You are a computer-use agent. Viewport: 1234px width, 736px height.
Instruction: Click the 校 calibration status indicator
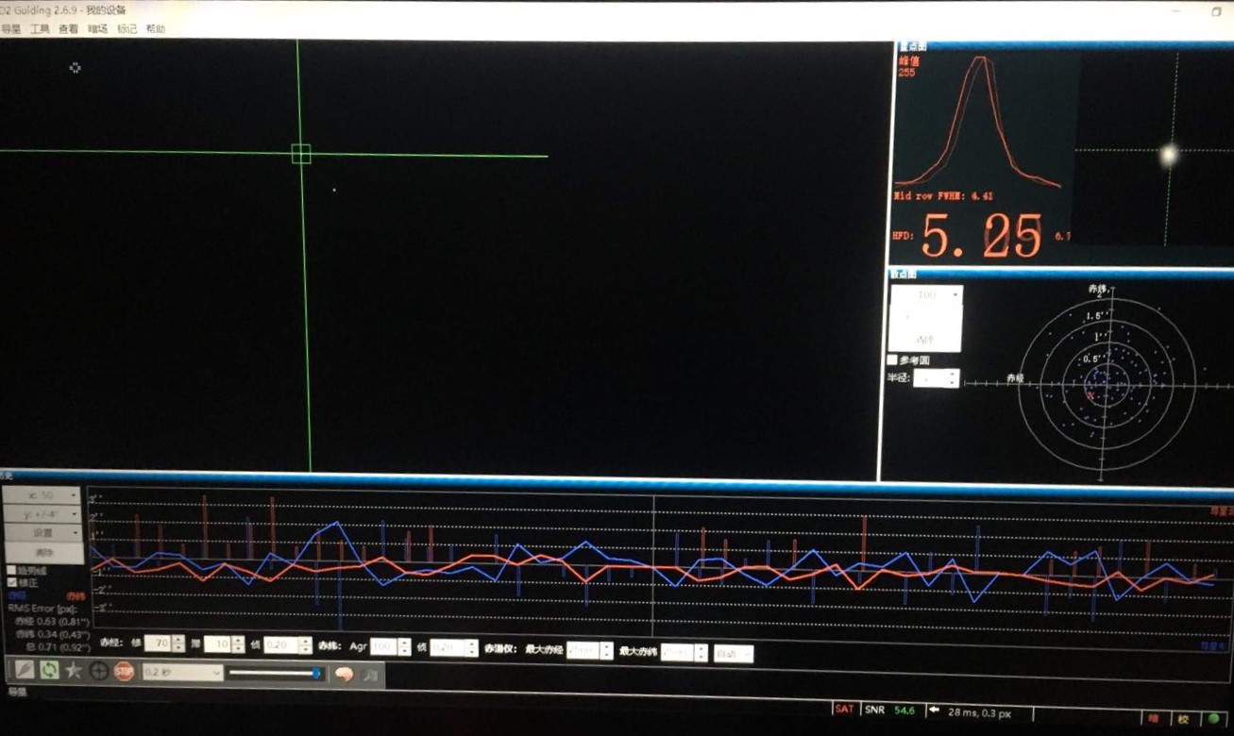coord(1183,718)
